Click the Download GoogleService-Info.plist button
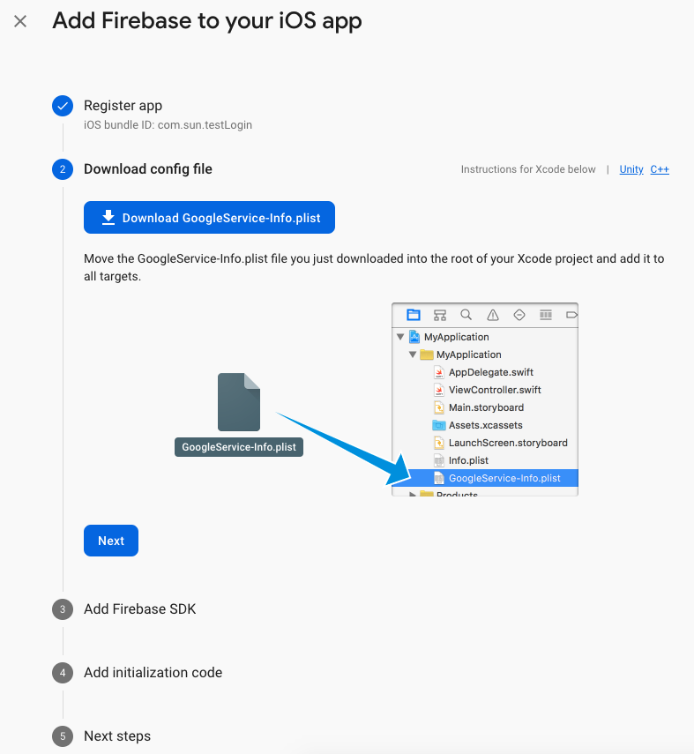 (209, 217)
